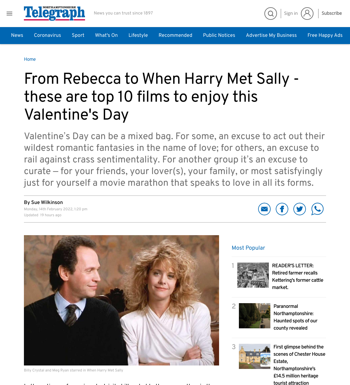Screen dimensions: 350x385
Task: Open the Reader's Letter cattle market article
Action: pos(297,276)
